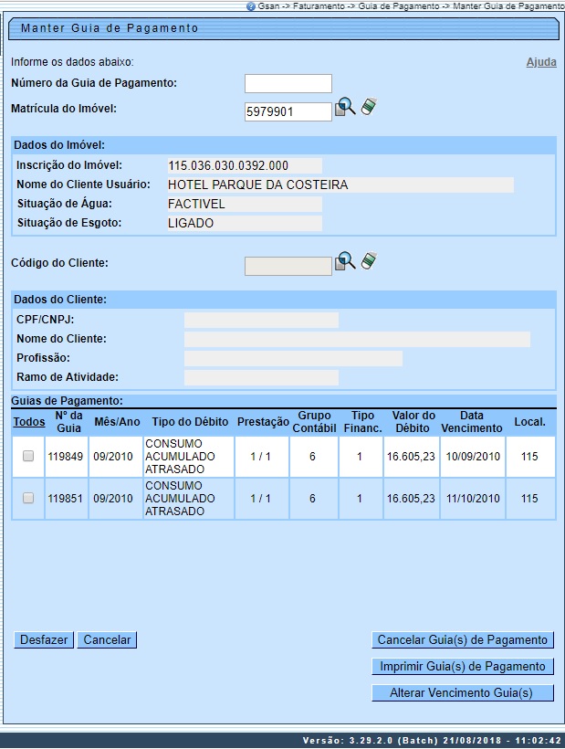Click the empty Nome do Cliente field
The width and height of the screenshot is (565, 749).
(357, 339)
